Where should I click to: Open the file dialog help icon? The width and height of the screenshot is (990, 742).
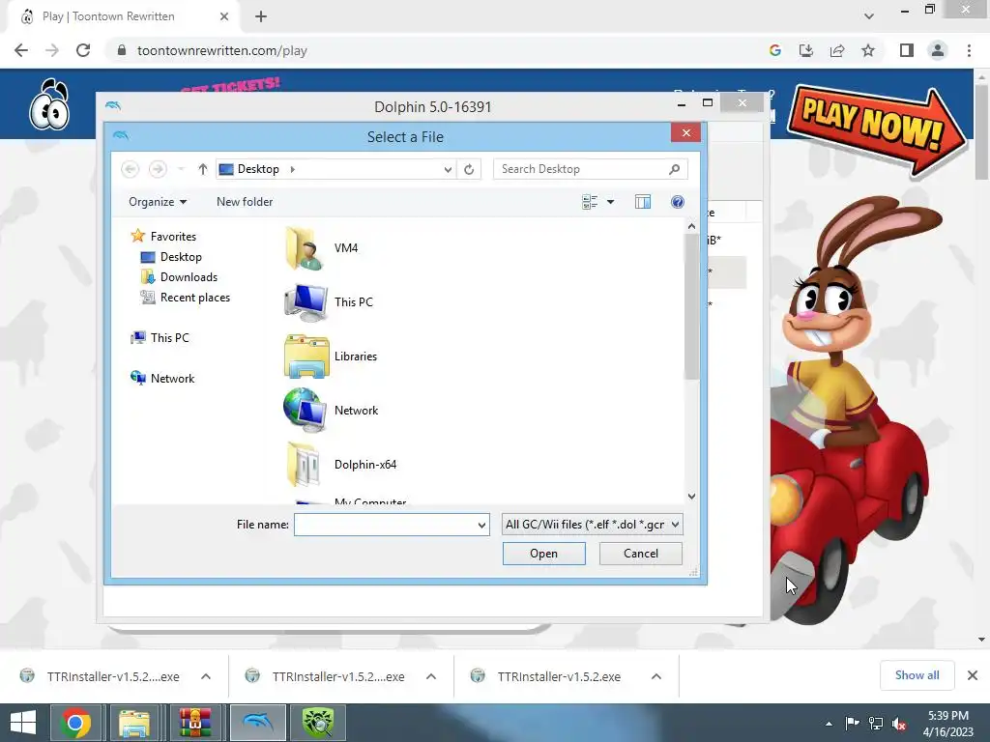(x=678, y=202)
